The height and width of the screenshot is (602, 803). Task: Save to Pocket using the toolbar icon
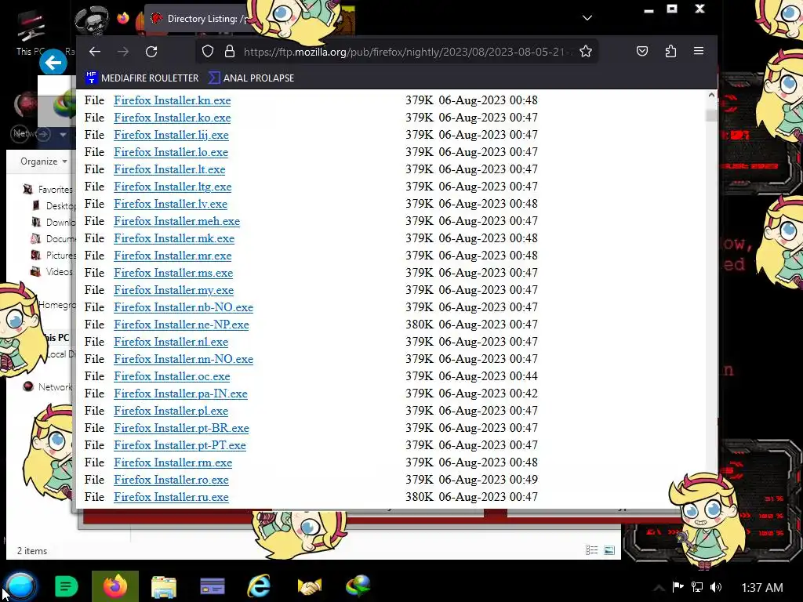point(642,51)
